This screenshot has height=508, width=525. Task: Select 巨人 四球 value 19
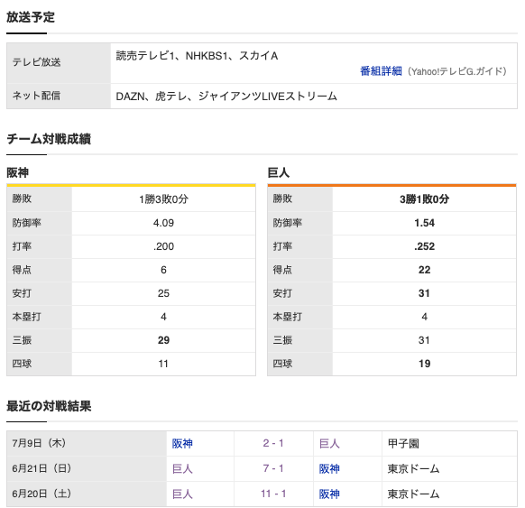pyautogui.click(x=425, y=364)
